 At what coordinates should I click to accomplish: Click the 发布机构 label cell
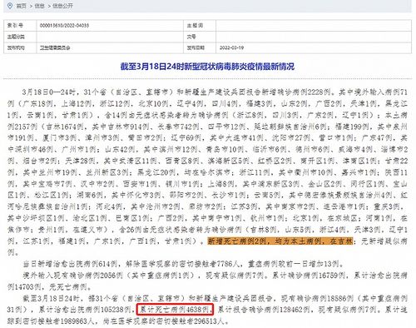(x=20, y=47)
